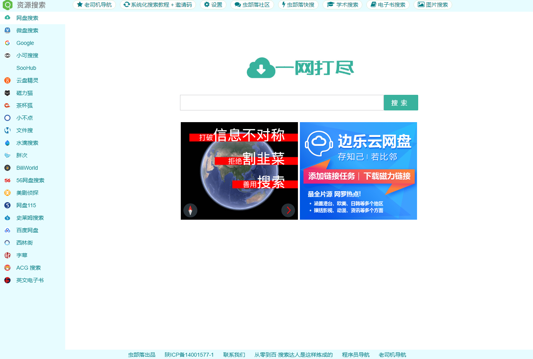The width and height of the screenshot is (533, 359).
Task: Click the 水滴搜索 water drop icon
Action: coord(7,143)
